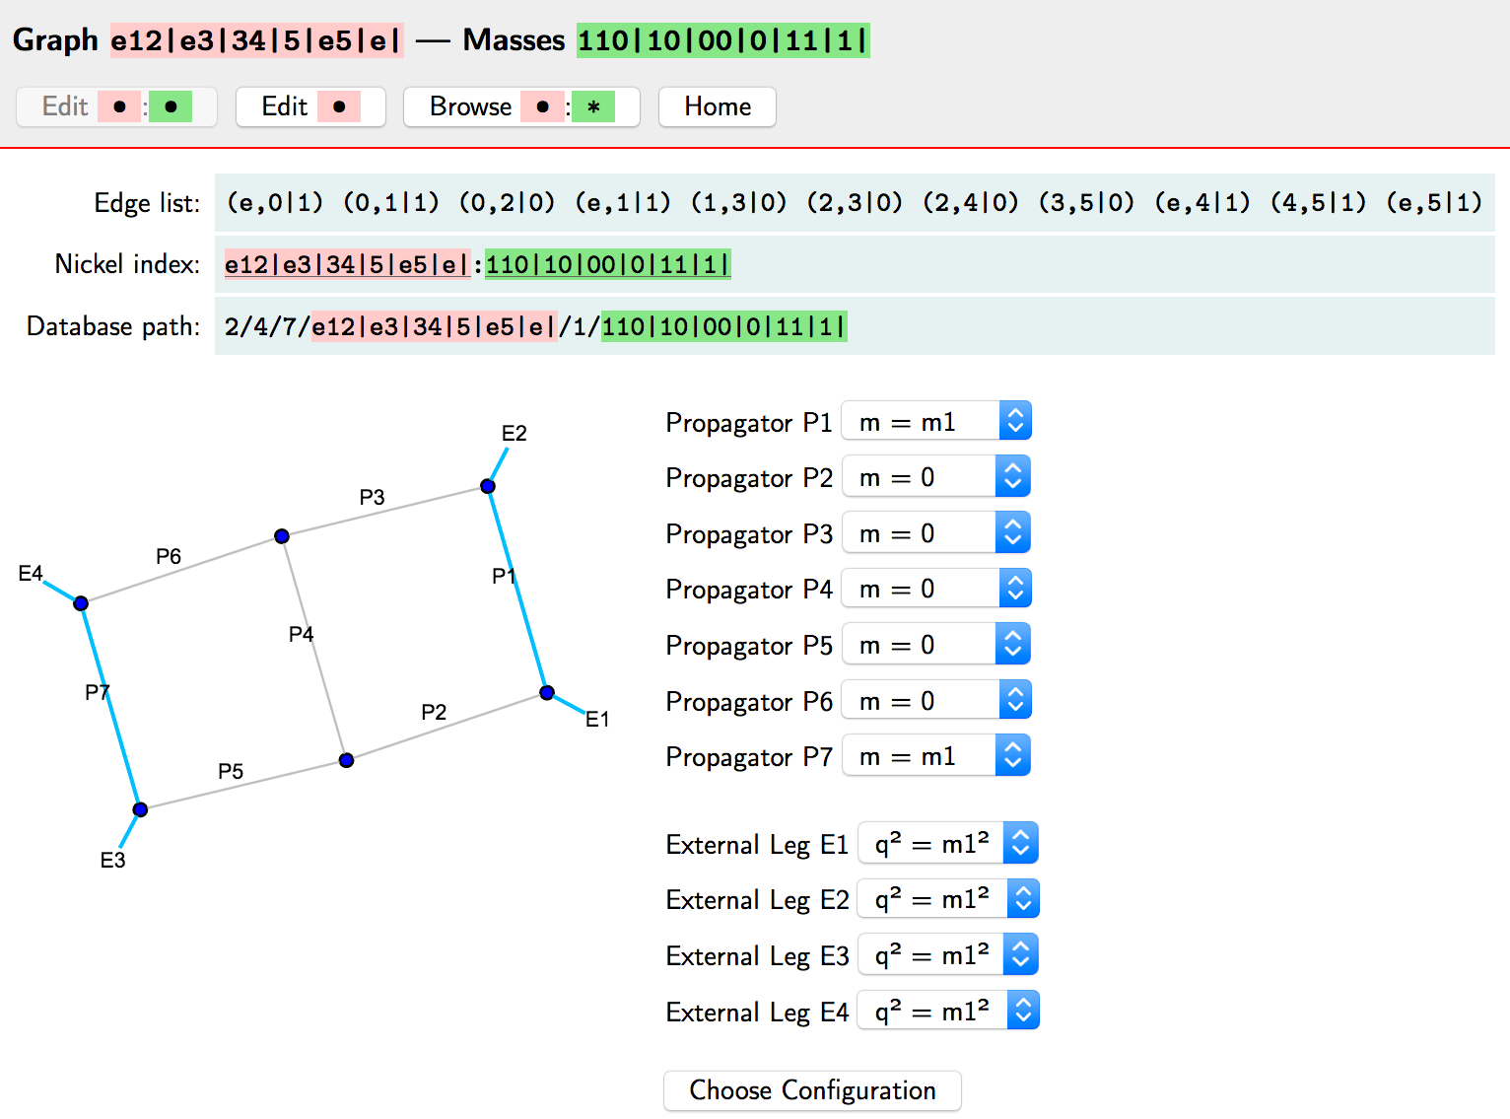Image resolution: width=1510 pixels, height=1119 pixels.
Task: Click the E1 leg label in the diagram
Action: click(597, 719)
